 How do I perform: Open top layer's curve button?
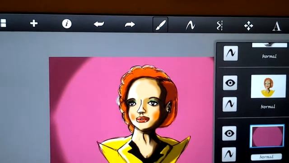coord(231,53)
